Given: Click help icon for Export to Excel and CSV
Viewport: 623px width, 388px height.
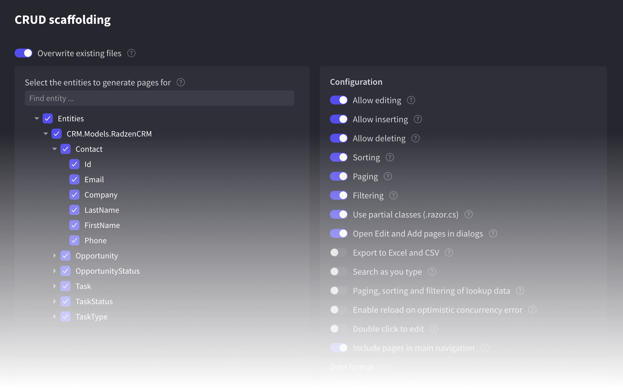Looking at the screenshot, I should [449, 253].
